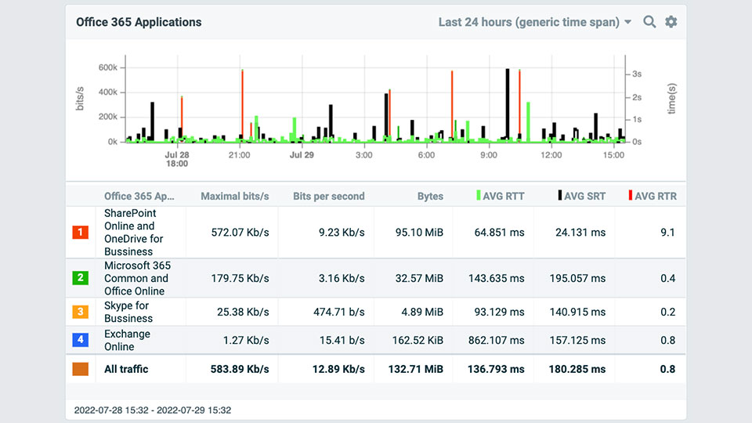Click the chart at the 21:00 time label
752x423 pixels.
click(x=240, y=155)
